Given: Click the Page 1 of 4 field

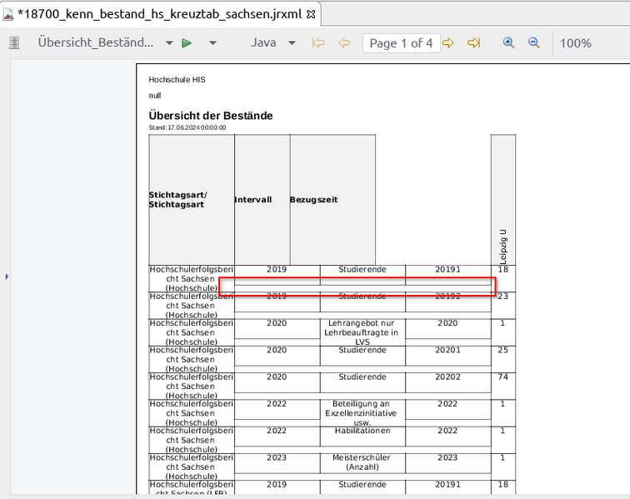Looking at the screenshot, I should click(x=401, y=43).
